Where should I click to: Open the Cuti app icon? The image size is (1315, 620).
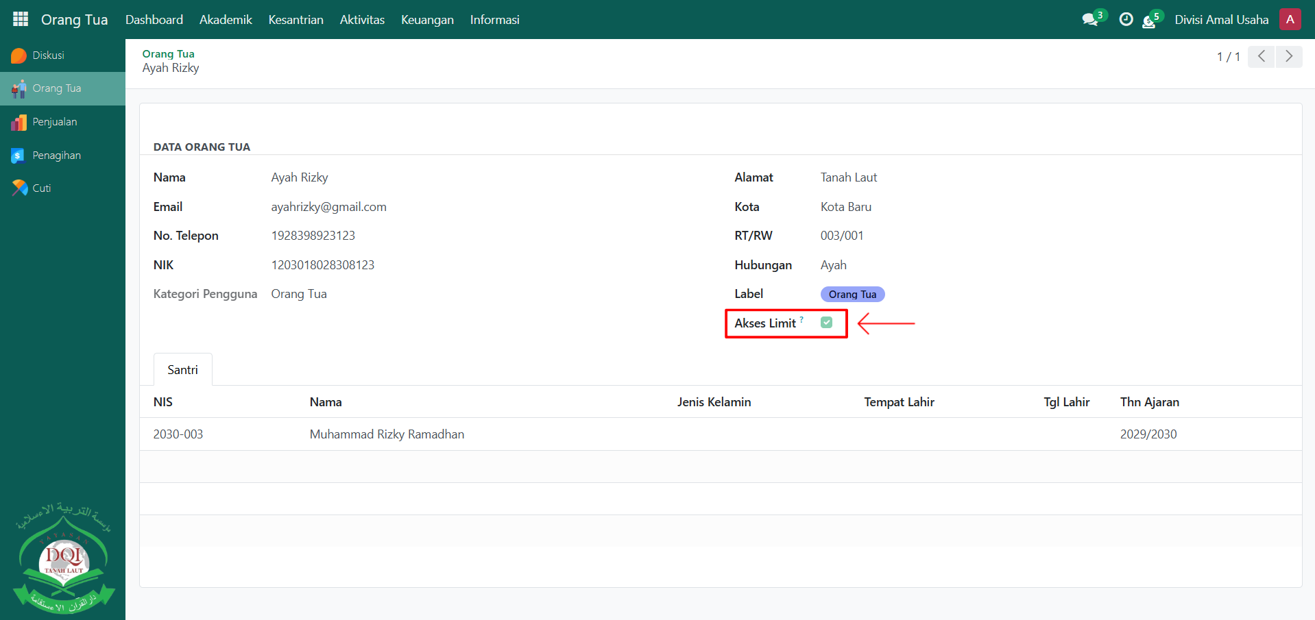tap(19, 188)
